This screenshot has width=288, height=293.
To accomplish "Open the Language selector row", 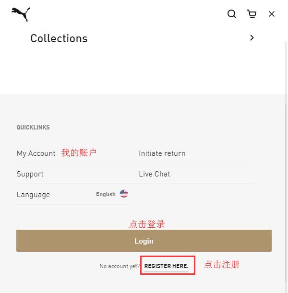I will pyautogui.click(x=73, y=194).
